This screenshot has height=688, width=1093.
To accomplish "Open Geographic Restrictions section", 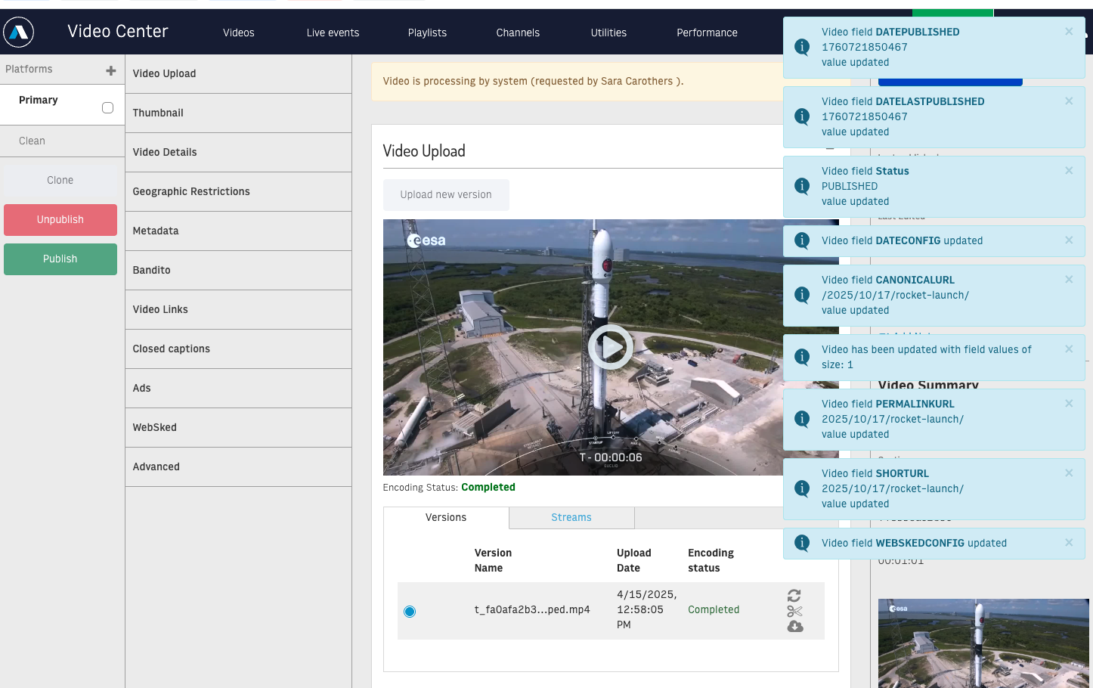I will (x=238, y=192).
